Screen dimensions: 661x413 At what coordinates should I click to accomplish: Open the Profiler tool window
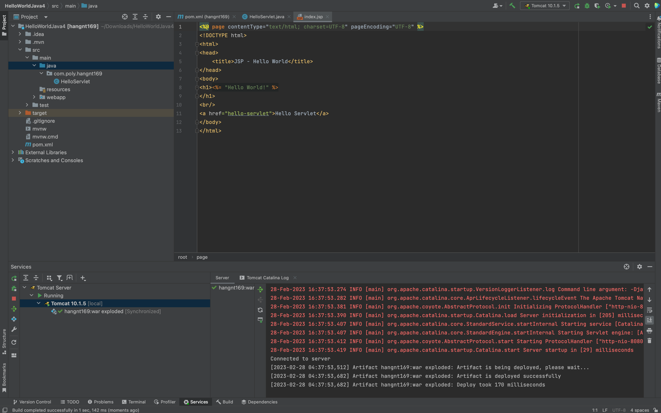pyautogui.click(x=165, y=402)
